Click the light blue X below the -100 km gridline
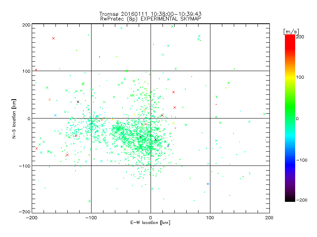The image size is (317, 237). (208, 184)
